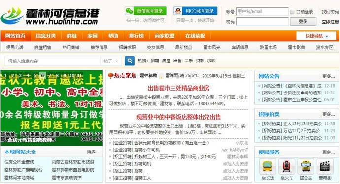Open post 招聘小车司机
The width and height of the screenshot is (340, 184).
(147, 150)
